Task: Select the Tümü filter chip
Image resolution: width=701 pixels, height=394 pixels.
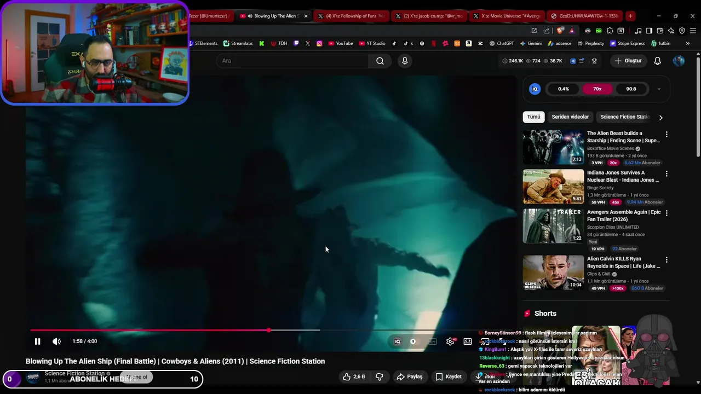Action: [x=533, y=117]
